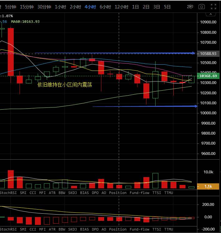Image resolution: width=221 pixels, height=233 pixels.
Task: Select the yellow 依旧维持在小区间内震荡 annotation
Action: (x=65, y=85)
